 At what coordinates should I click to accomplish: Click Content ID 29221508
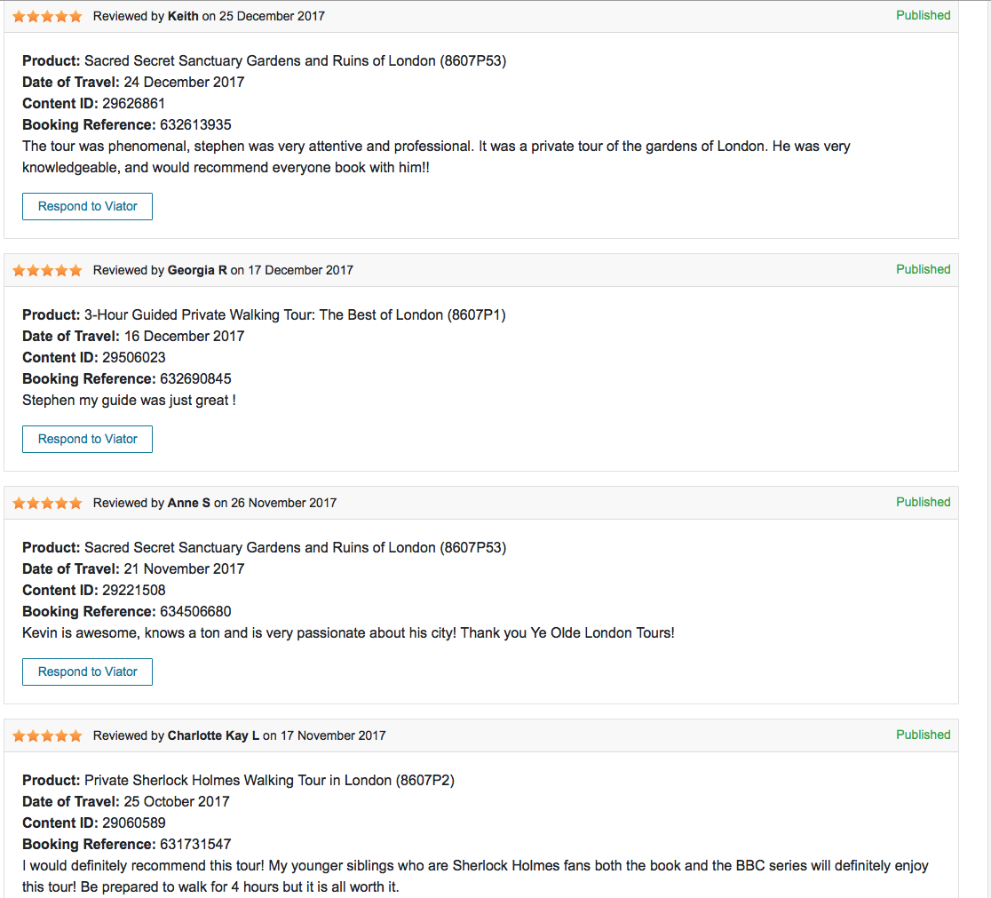133,590
